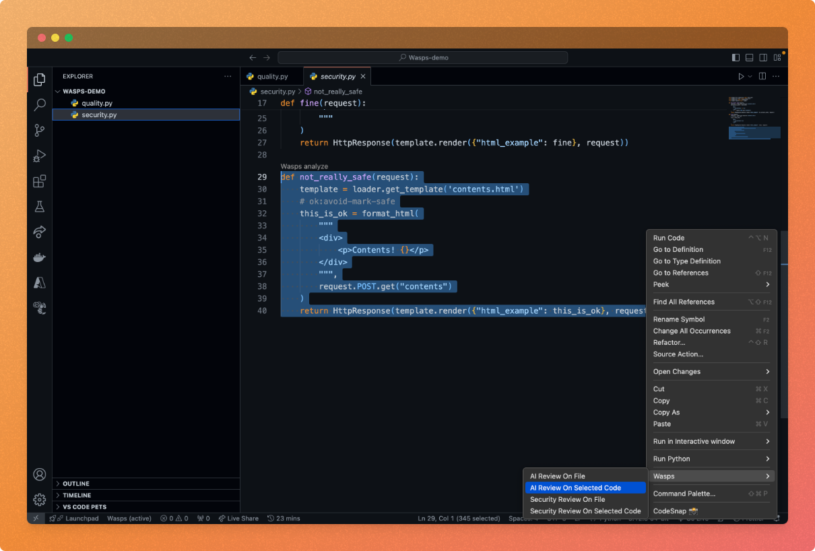Click the Manage gear icon

40,499
